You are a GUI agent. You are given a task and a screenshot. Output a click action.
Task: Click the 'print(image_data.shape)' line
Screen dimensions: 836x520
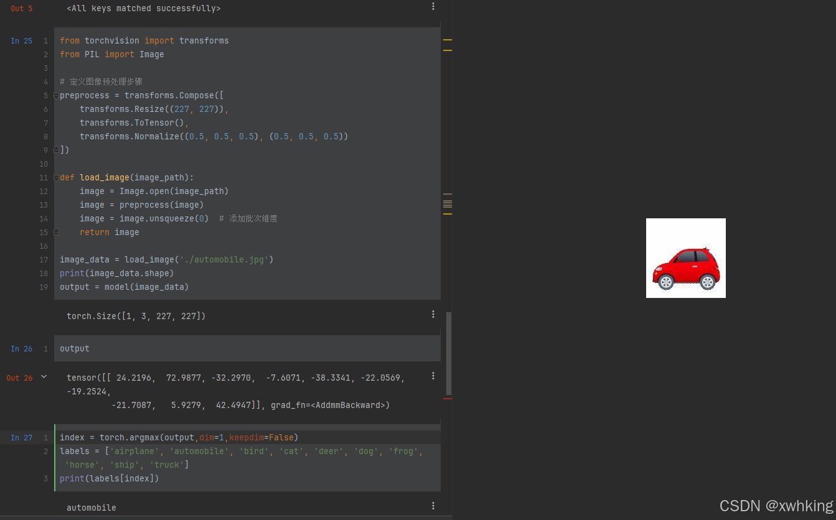pos(117,273)
